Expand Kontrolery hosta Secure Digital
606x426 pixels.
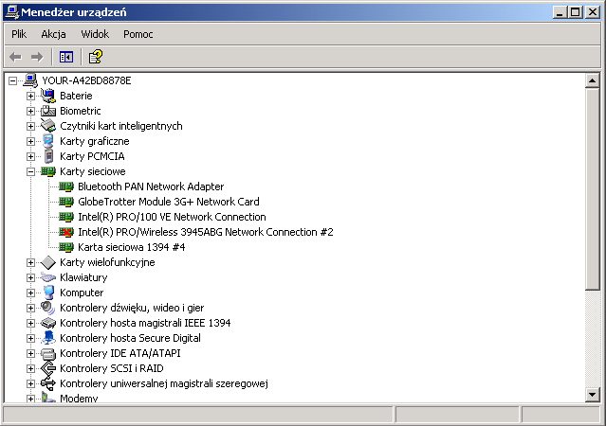tap(30, 338)
